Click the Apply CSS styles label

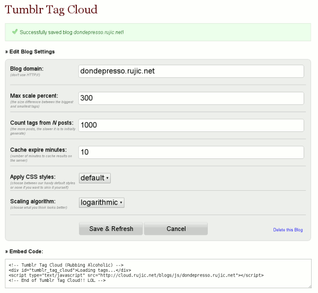pos(33,176)
